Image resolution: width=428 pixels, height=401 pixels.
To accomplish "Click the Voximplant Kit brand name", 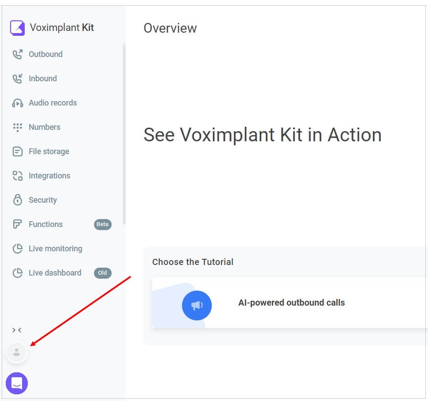I will 62,27.
